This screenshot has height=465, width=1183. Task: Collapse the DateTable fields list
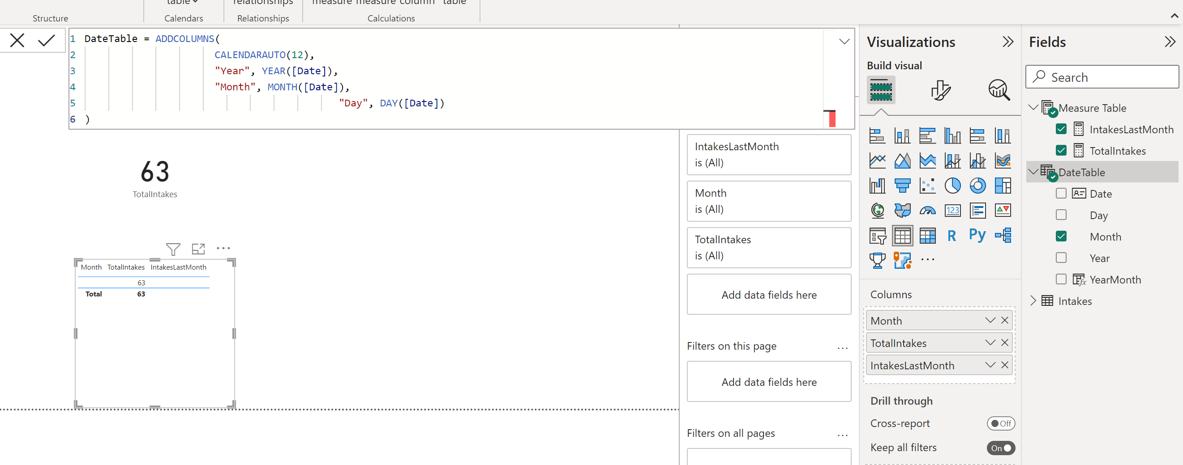pos(1033,172)
